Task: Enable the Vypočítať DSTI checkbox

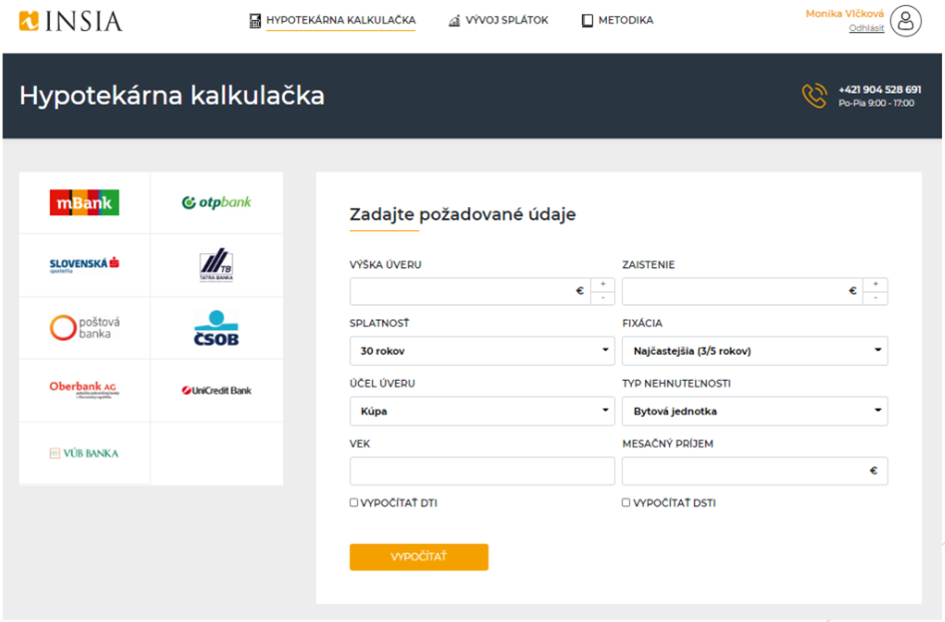Action: (626, 502)
